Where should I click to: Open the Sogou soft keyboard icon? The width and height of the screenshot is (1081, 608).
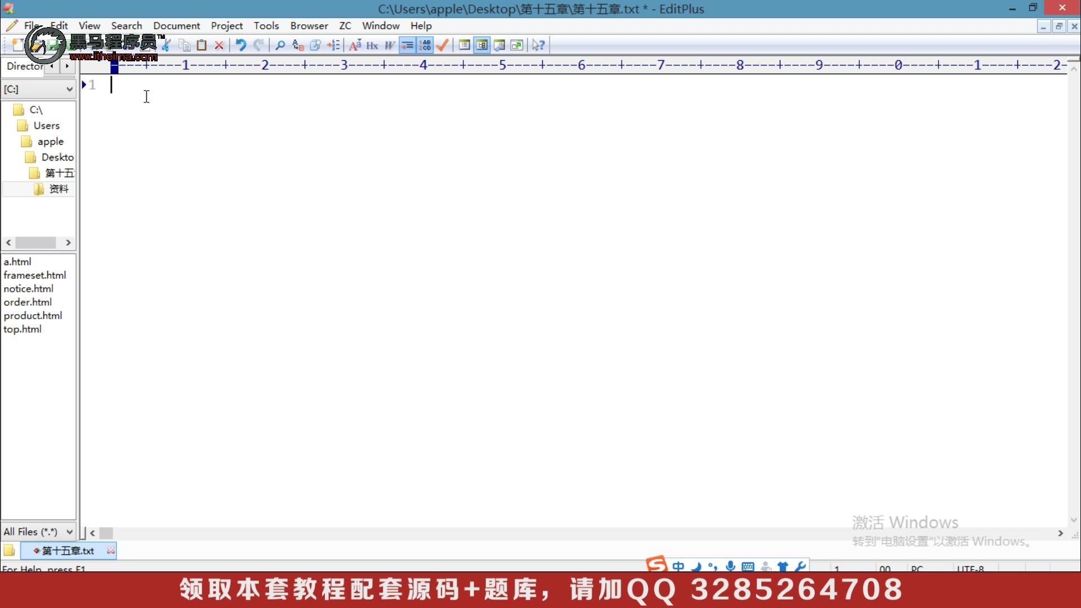(x=748, y=566)
